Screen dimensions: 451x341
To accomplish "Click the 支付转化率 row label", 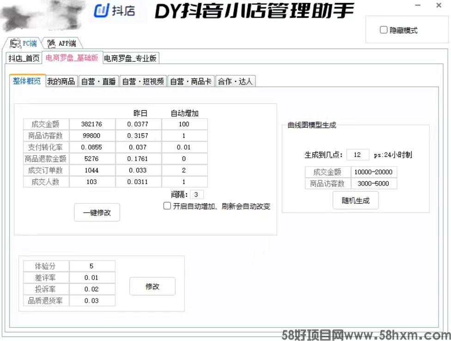I will pos(46,147).
